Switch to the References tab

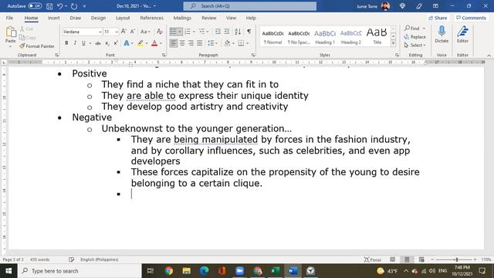click(x=152, y=18)
